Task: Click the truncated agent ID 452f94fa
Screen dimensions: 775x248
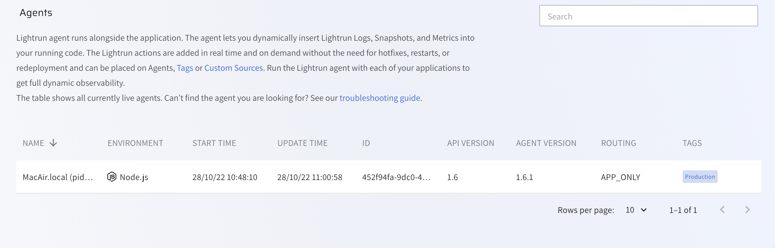Action: (396, 177)
